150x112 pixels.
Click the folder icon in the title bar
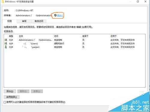pos(3,1)
